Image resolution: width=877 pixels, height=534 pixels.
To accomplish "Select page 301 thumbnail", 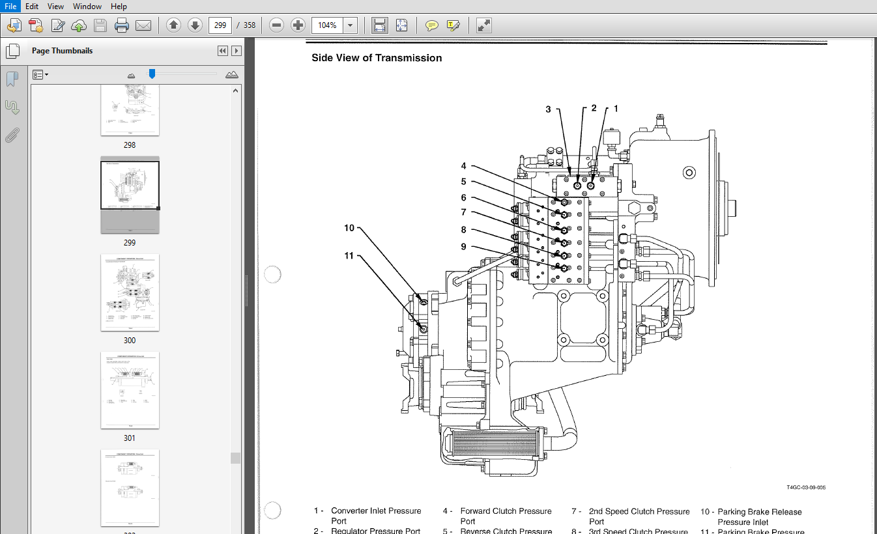I will [x=130, y=390].
